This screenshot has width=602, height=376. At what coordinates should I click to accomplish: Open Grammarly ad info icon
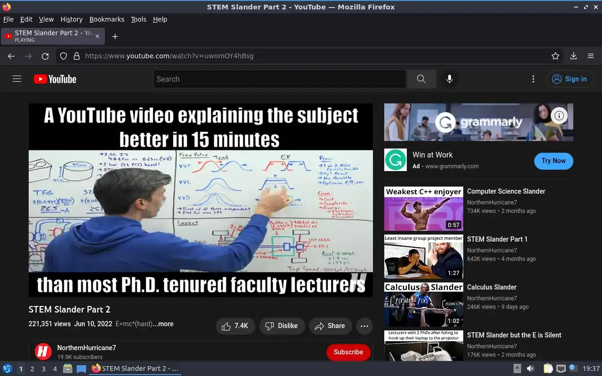pos(559,116)
